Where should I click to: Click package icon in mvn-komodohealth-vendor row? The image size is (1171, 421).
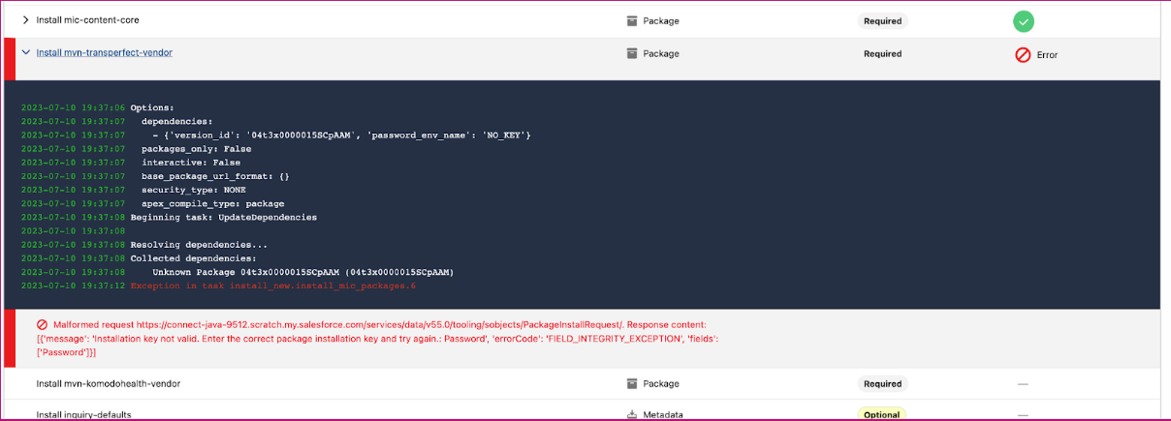click(x=632, y=383)
